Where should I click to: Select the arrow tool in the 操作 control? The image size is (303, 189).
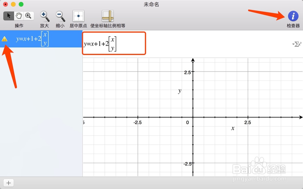tap(8, 15)
